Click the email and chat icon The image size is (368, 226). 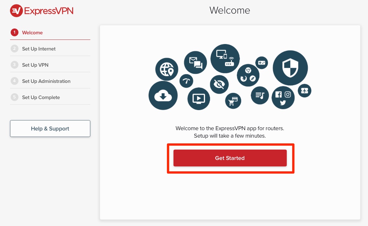pyautogui.click(x=195, y=62)
